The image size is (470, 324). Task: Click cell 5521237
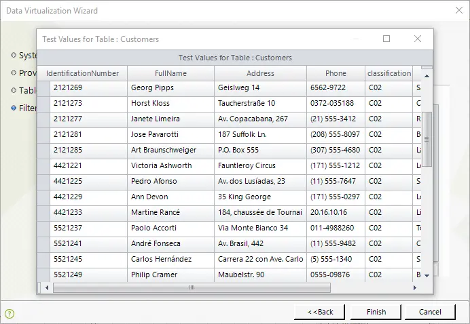[88, 229]
